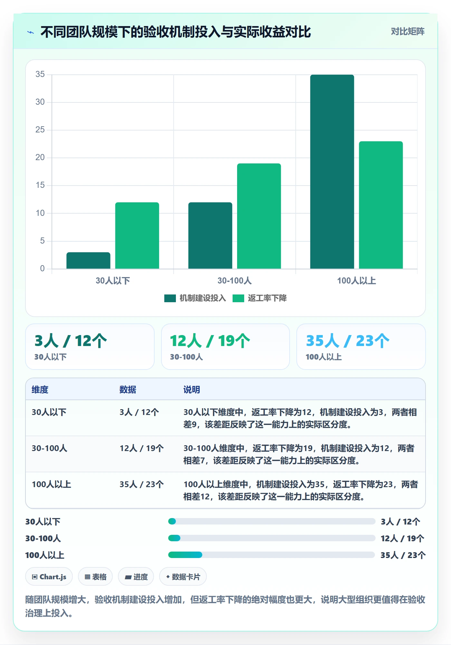
Task: Click the Chart.js tag chip
Action: [x=49, y=577]
